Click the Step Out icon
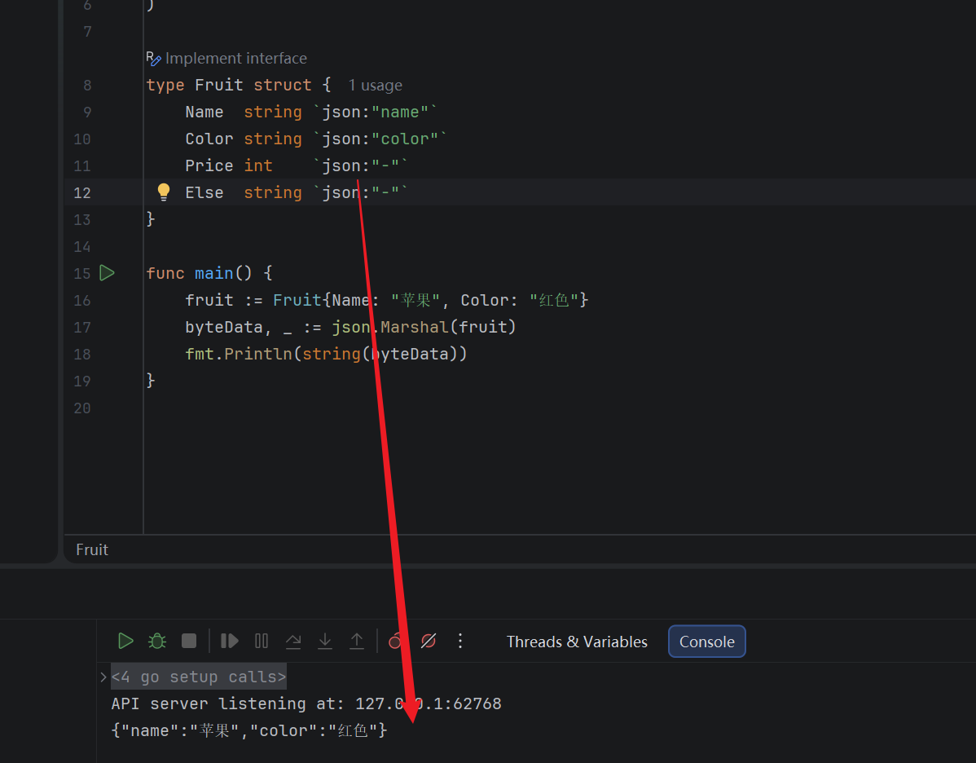The image size is (976, 763). click(357, 642)
